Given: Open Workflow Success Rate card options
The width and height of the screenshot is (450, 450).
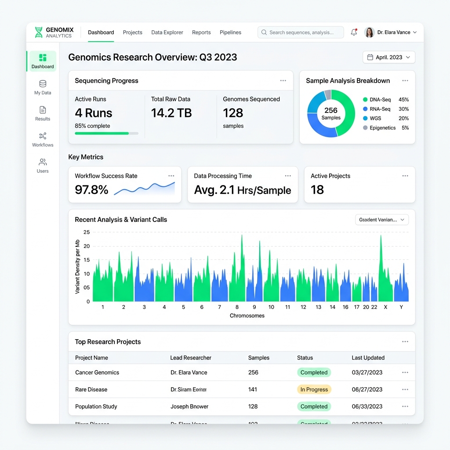Looking at the screenshot, I should pos(171,176).
